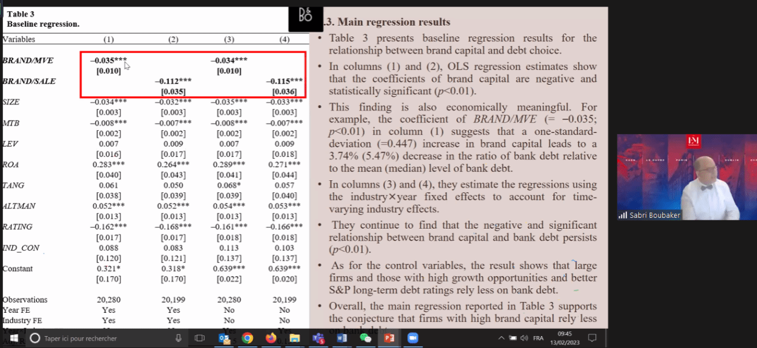Expand the hidden system tray icons
This screenshot has height=348, width=757.
tap(502, 338)
